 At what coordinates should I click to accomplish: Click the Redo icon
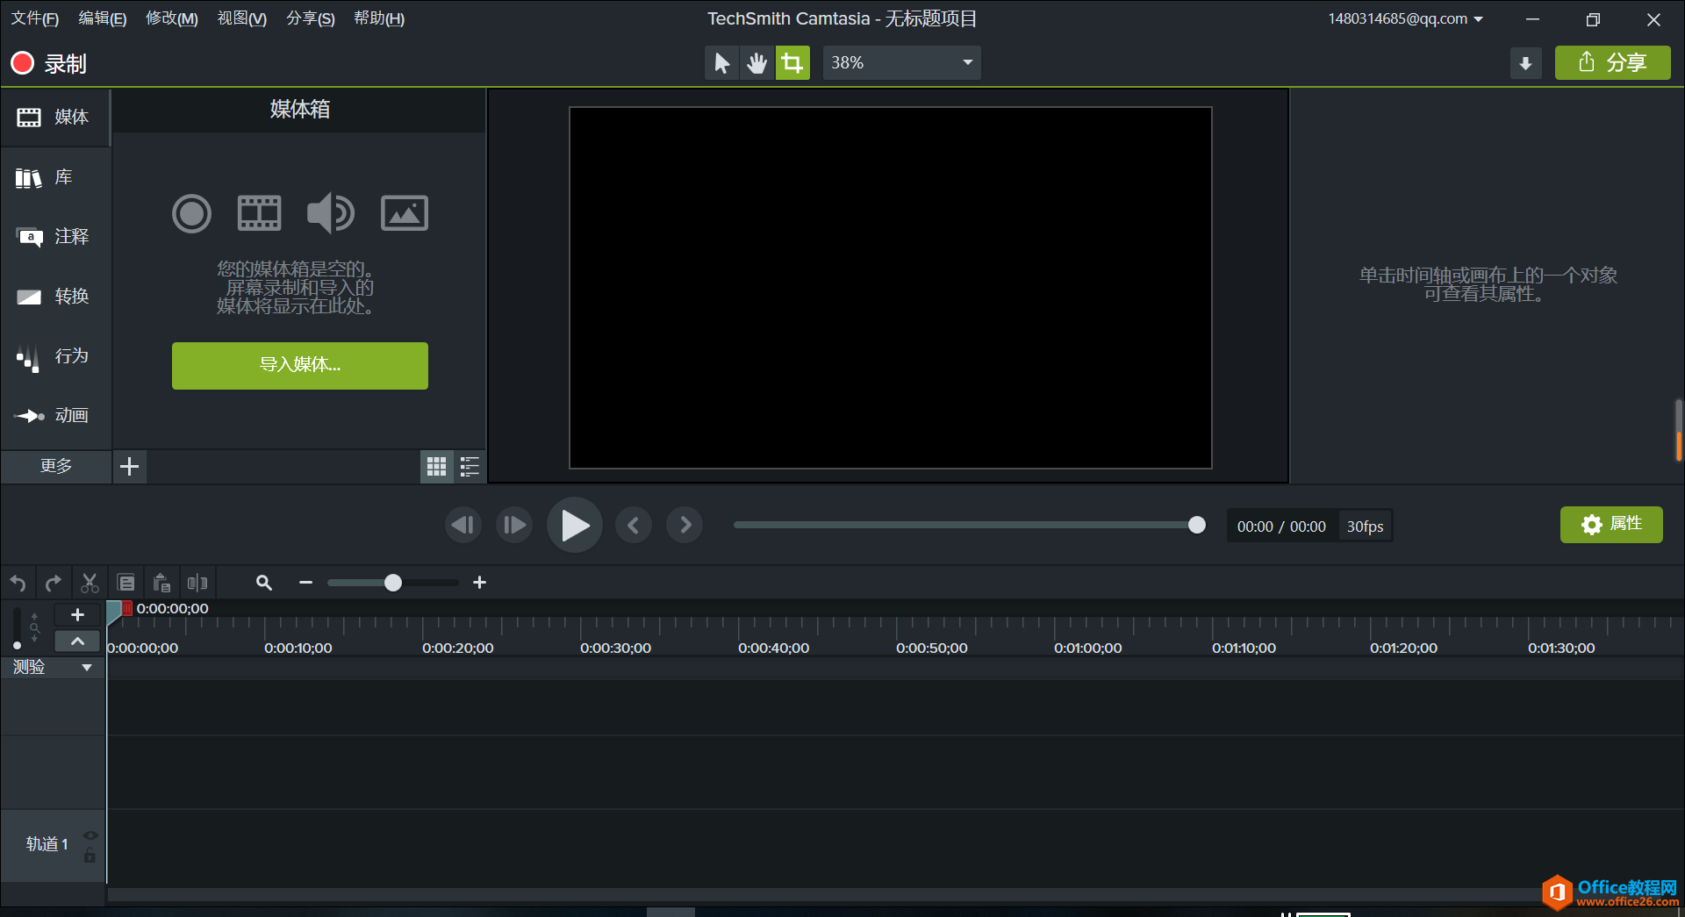pyautogui.click(x=54, y=583)
